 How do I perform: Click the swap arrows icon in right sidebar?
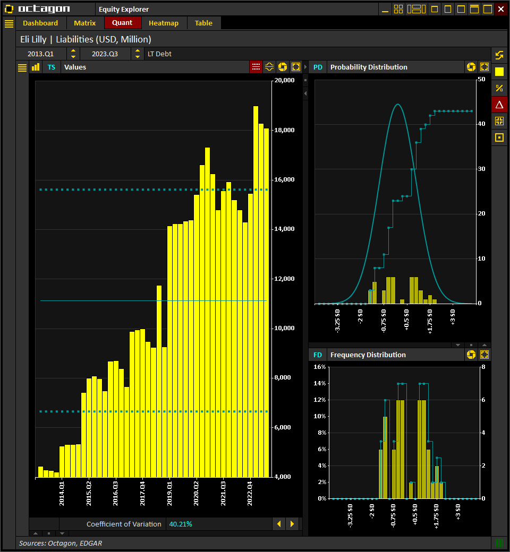499,55
